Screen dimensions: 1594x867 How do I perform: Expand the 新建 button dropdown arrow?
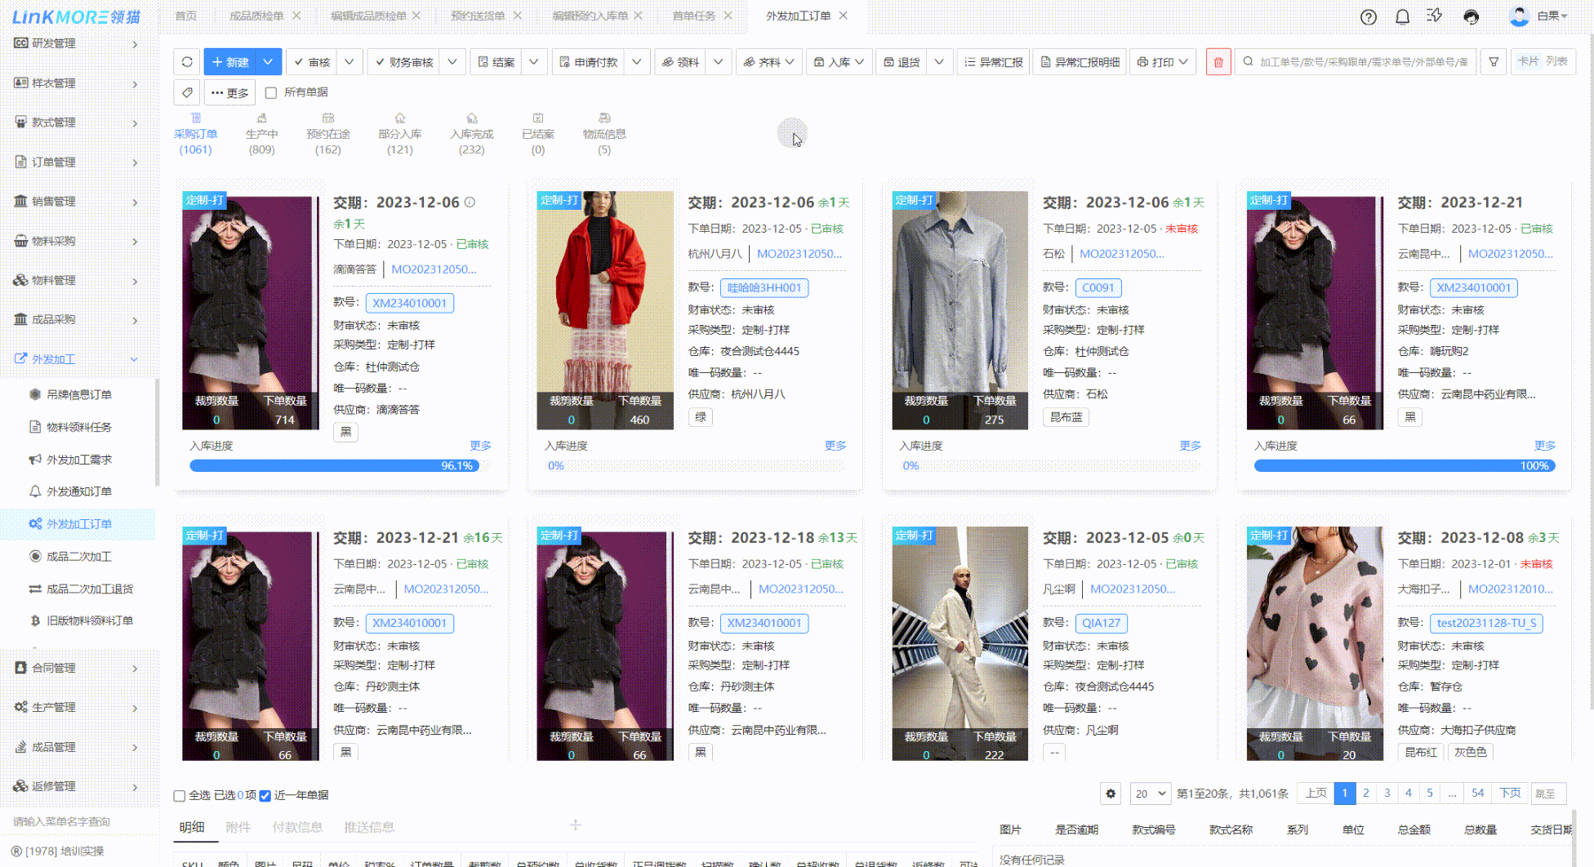coord(268,62)
